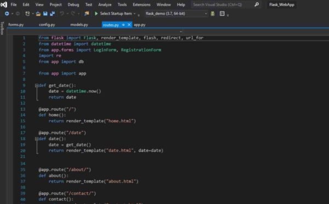The height and width of the screenshot is (204, 329).
Task: Open the undo history dropdown arrow
Action: pyautogui.click(x=67, y=14)
